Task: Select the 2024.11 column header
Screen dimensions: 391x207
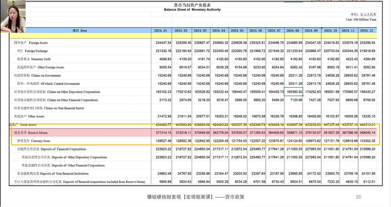Action: [x=348, y=30]
